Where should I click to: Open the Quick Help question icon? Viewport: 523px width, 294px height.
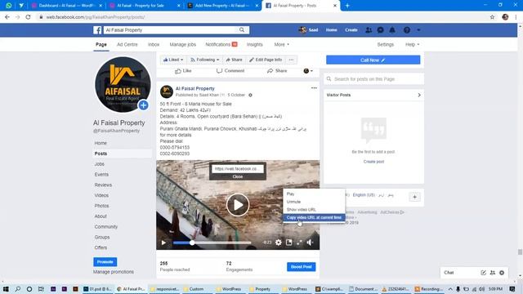point(407,30)
